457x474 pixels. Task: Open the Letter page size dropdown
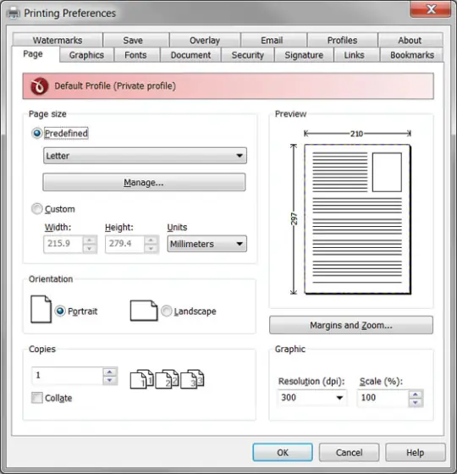(145, 156)
